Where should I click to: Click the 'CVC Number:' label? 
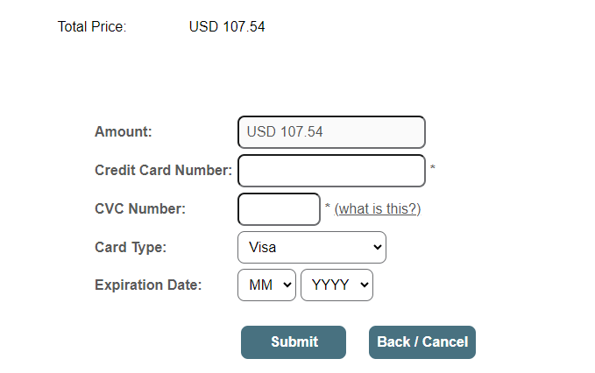point(140,209)
